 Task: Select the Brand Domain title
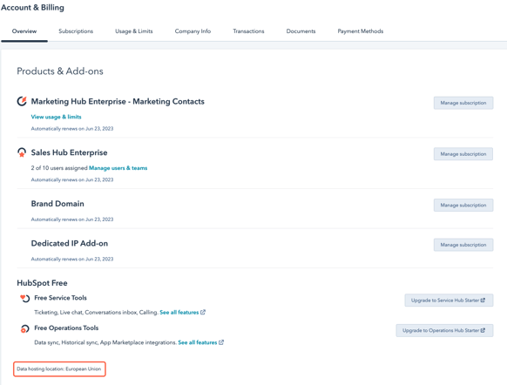tap(57, 204)
